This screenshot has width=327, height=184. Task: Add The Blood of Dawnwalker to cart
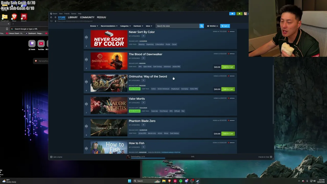228,67
